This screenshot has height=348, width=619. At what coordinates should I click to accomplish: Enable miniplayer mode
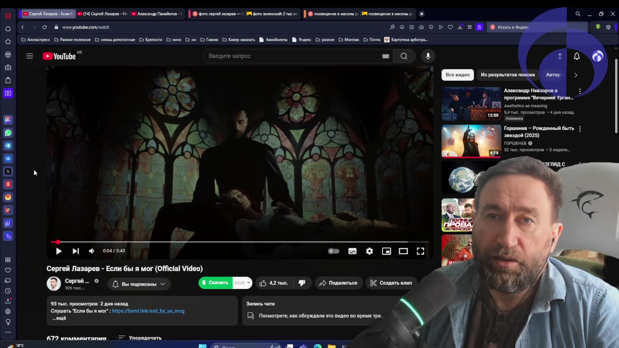click(386, 251)
